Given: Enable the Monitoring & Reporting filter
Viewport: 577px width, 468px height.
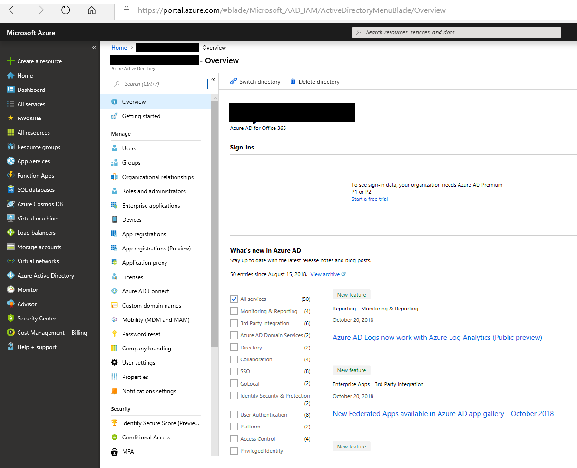Looking at the screenshot, I should click(234, 311).
